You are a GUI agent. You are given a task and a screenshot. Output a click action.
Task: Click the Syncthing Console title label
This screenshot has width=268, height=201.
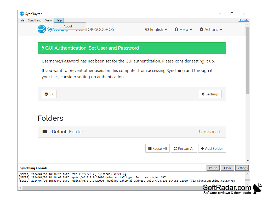(34, 168)
